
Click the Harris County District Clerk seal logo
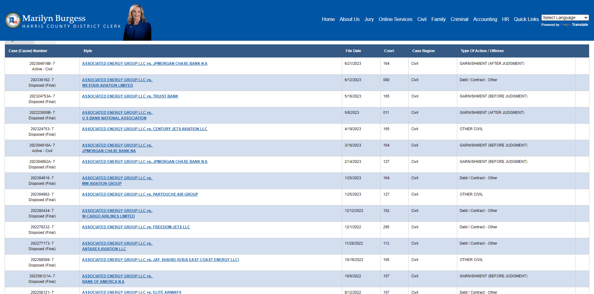tap(13, 20)
